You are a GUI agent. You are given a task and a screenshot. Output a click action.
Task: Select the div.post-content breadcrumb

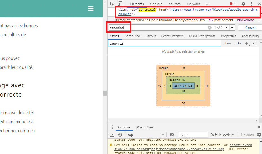click(221, 20)
